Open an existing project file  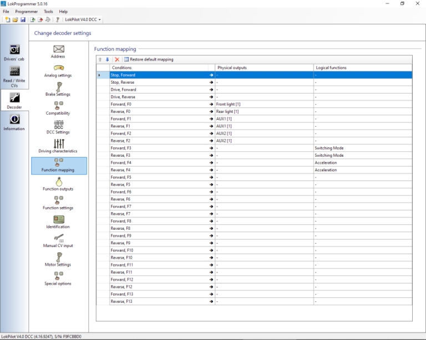point(15,19)
